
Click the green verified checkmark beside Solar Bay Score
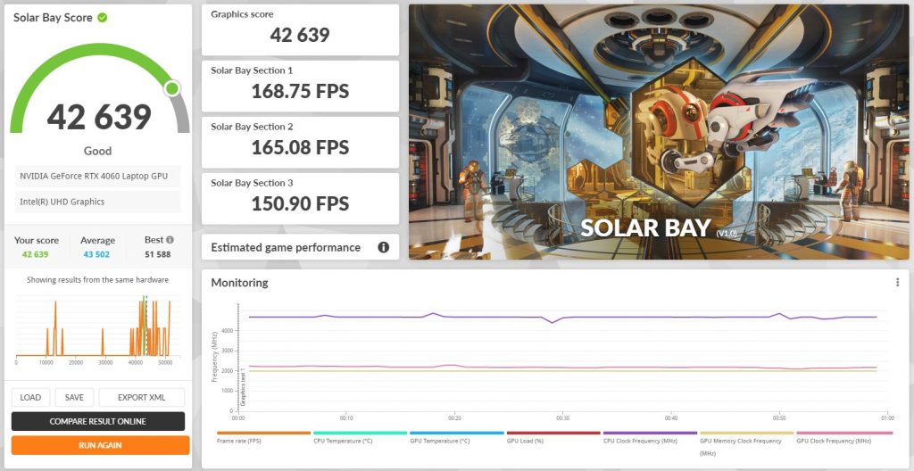point(102,18)
